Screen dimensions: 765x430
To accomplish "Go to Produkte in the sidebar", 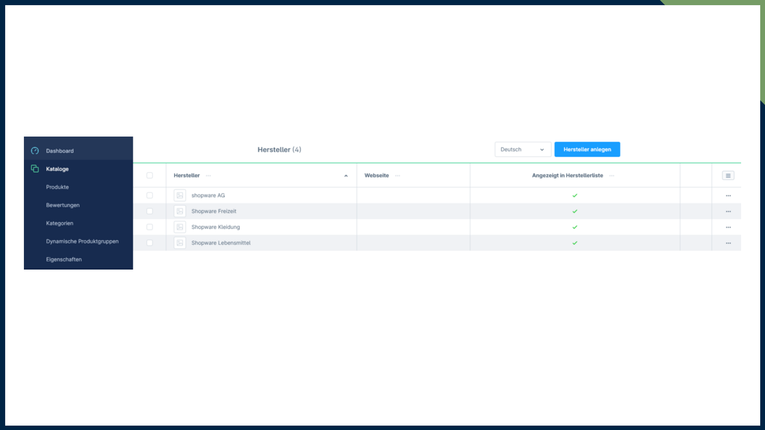I will [57, 187].
